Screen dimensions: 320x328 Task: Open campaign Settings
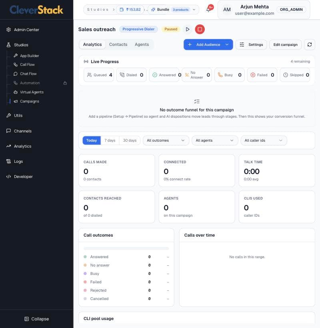(251, 45)
